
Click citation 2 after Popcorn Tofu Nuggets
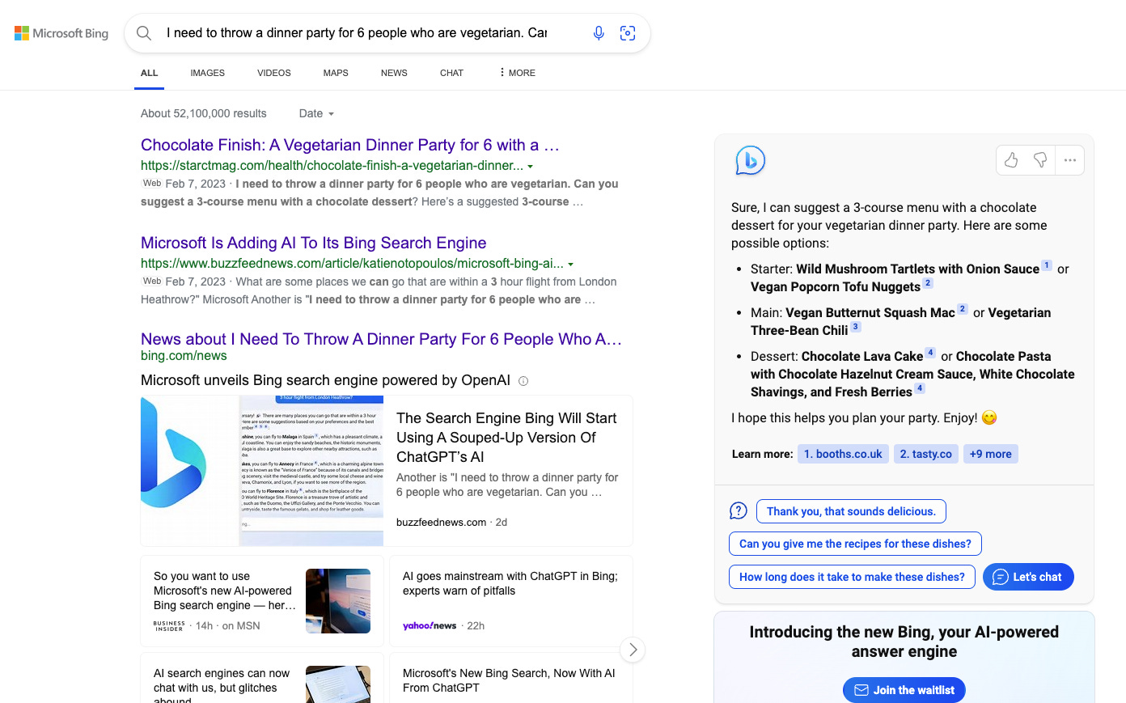tap(928, 283)
